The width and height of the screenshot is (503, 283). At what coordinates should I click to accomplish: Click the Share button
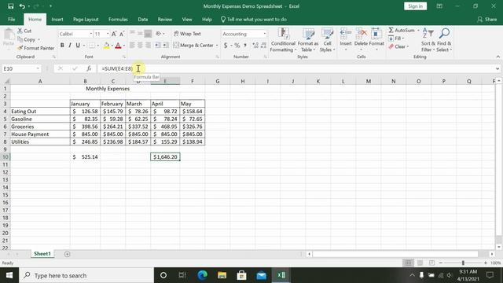point(487,19)
